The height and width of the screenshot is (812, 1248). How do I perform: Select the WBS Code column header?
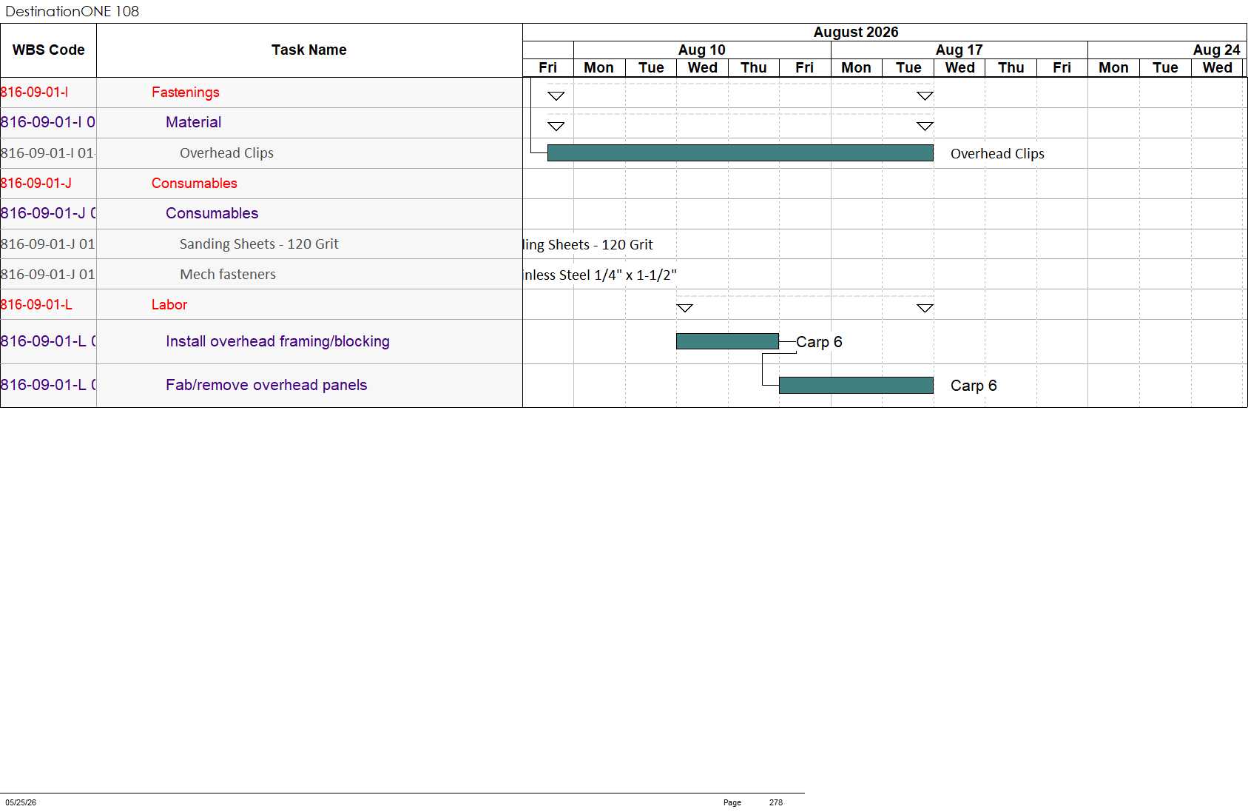click(x=48, y=50)
